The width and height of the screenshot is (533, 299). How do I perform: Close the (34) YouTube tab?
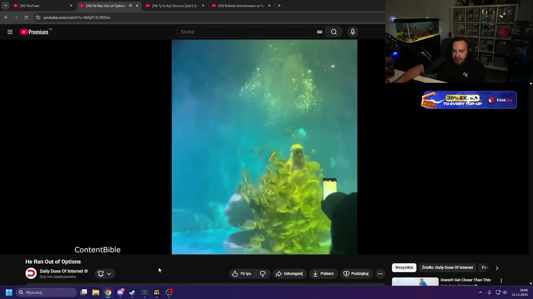tap(71, 6)
